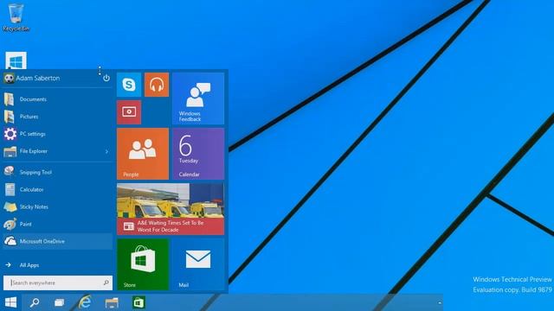Open the Calendar tile showing Tuesday 6

tap(198, 154)
